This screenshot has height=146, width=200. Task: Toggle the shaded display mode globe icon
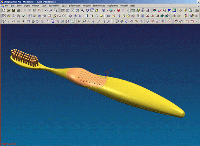point(111,10)
